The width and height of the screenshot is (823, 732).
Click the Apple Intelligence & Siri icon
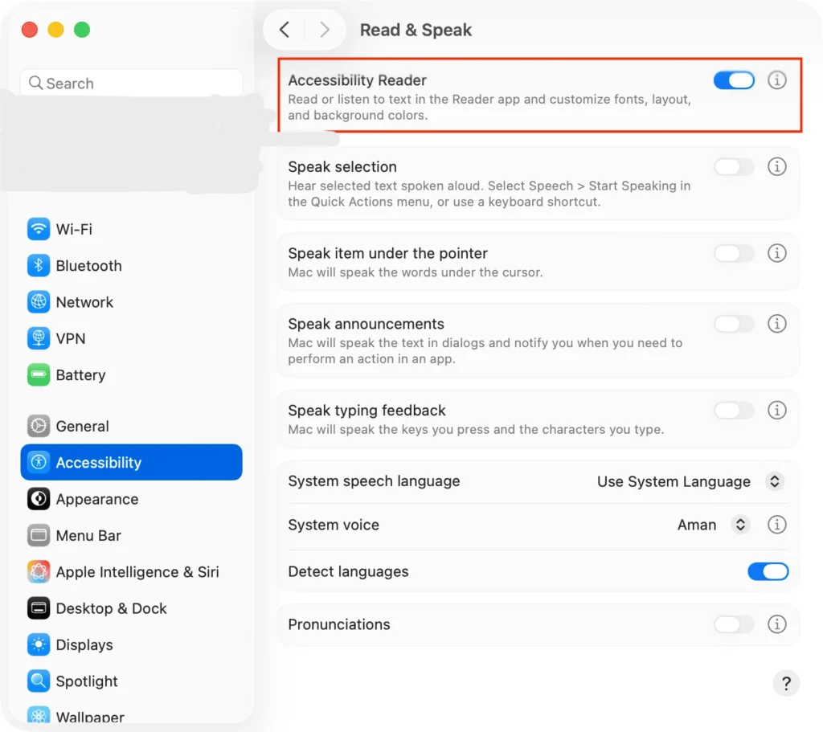(x=39, y=572)
